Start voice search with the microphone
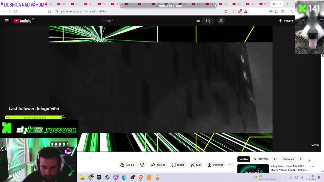 tap(221, 21)
